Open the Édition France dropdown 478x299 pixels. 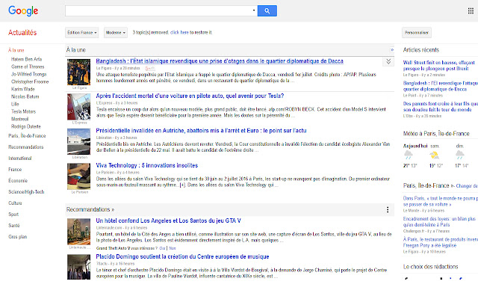[x=81, y=33]
